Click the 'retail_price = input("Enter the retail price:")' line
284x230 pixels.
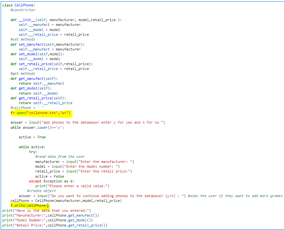(83, 171)
